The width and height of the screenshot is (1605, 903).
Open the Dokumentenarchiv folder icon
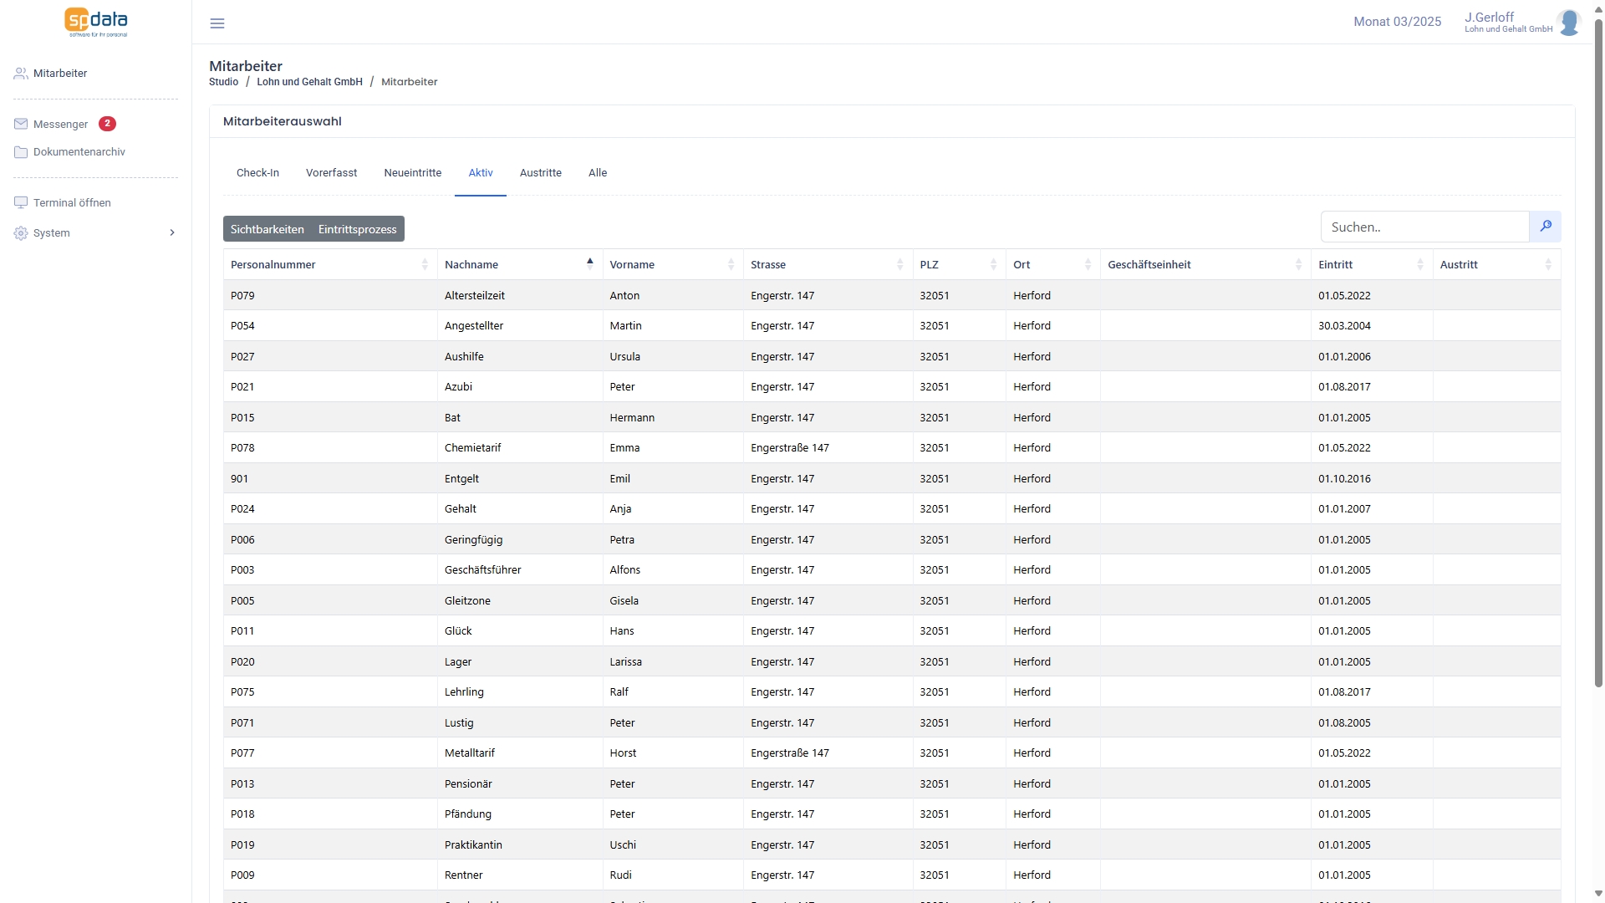21,152
